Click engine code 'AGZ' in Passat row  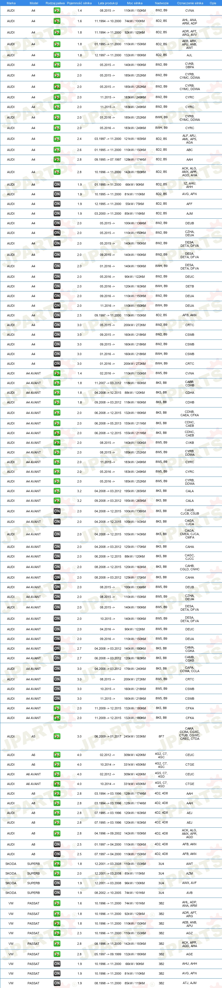click(x=189, y=933)
